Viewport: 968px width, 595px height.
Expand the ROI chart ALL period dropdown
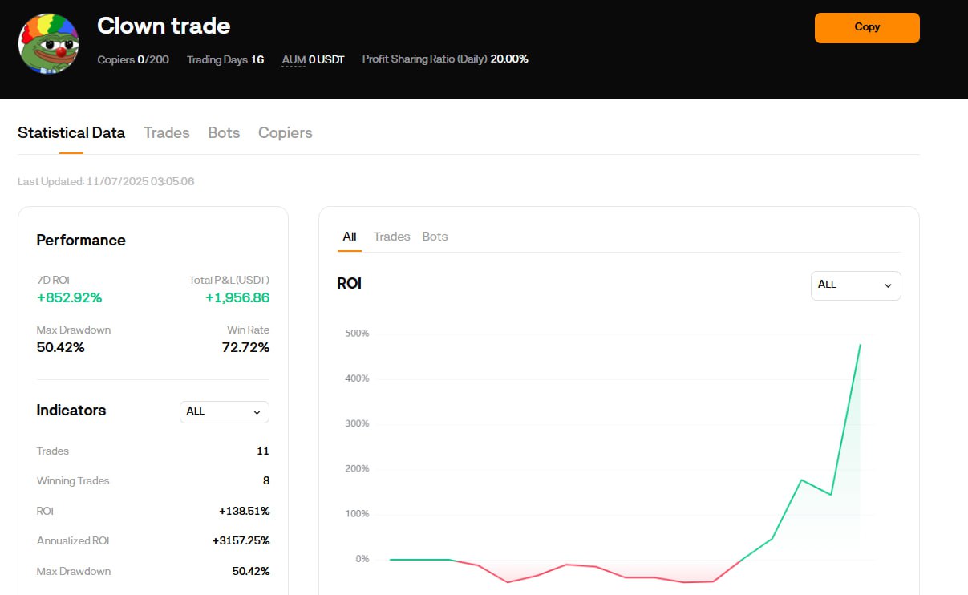pyautogui.click(x=856, y=285)
